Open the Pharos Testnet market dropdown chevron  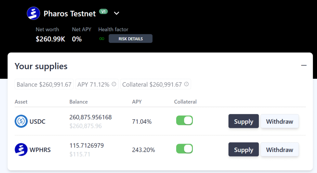[x=116, y=13]
